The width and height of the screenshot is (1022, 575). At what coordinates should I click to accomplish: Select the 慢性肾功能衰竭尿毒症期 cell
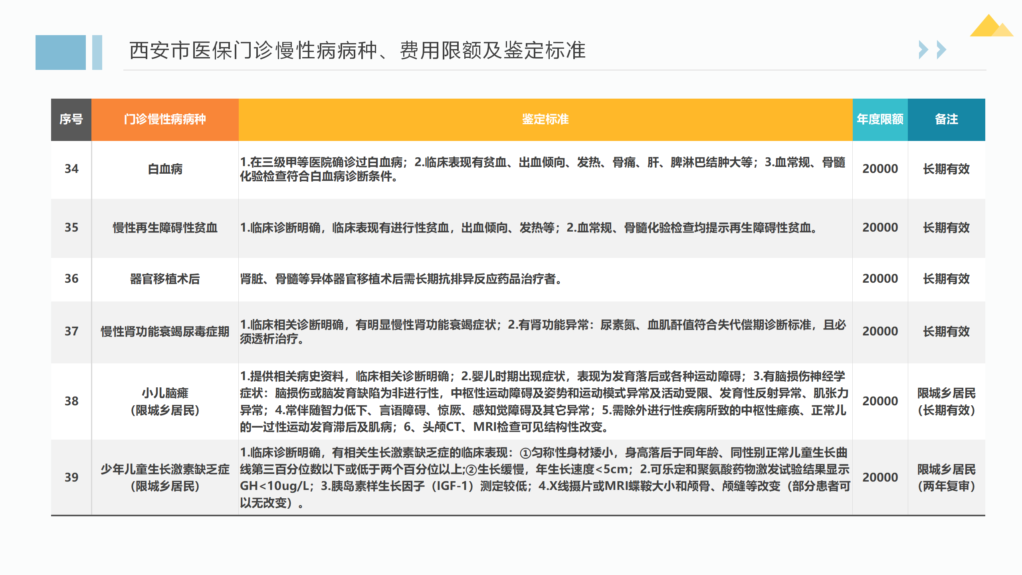point(165,331)
